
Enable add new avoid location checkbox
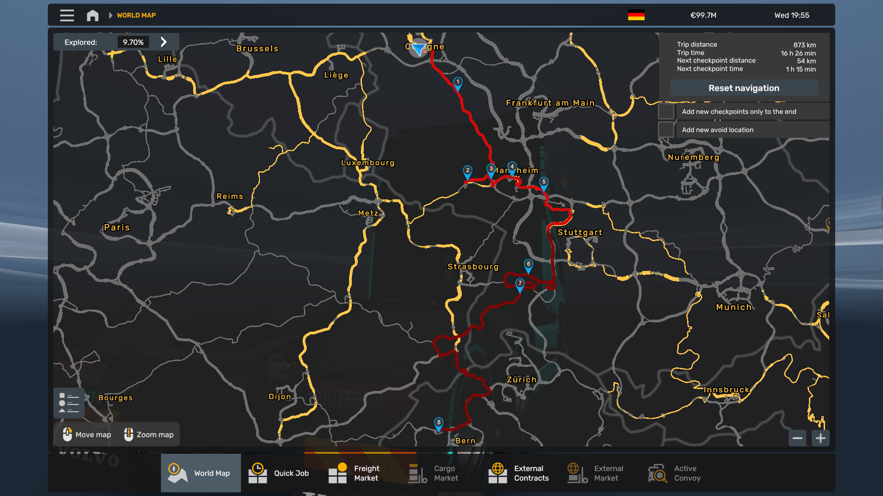tap(666, 130)
